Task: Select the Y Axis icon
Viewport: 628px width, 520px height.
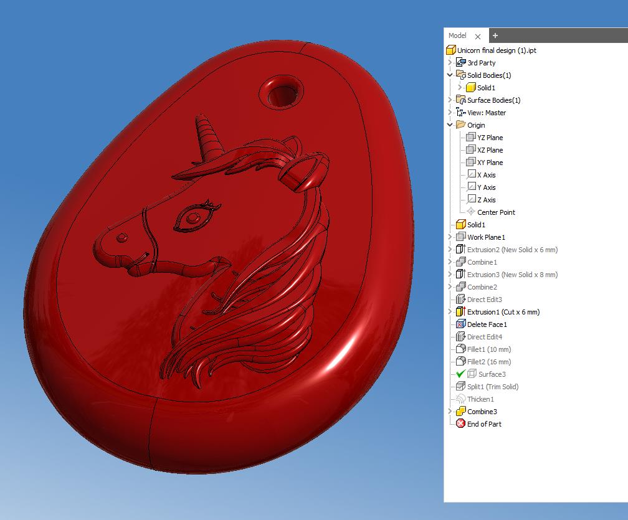Action: [471, 187]
